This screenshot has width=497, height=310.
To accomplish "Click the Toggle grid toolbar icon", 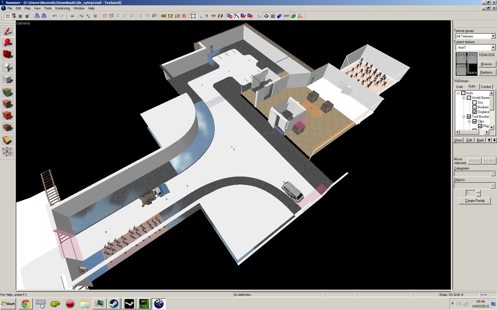I will [7, 16].
